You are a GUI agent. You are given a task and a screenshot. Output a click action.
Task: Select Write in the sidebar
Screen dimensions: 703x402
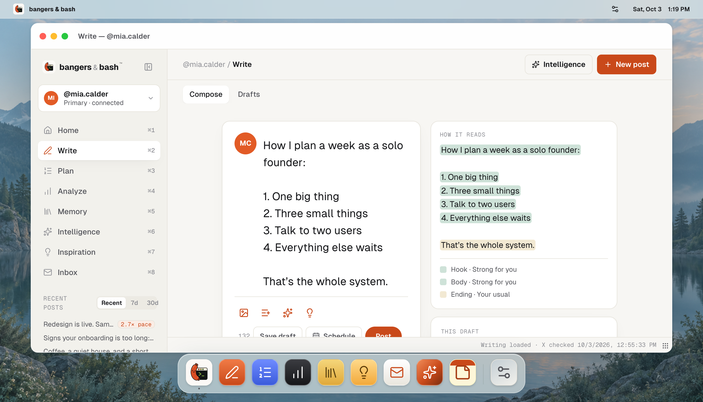99,151
